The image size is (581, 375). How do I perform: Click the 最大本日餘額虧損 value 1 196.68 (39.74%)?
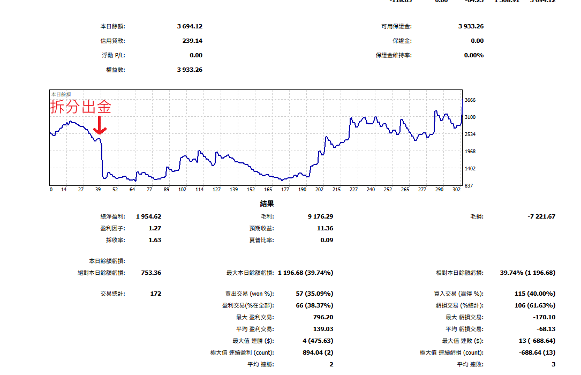tap(306, 273)
